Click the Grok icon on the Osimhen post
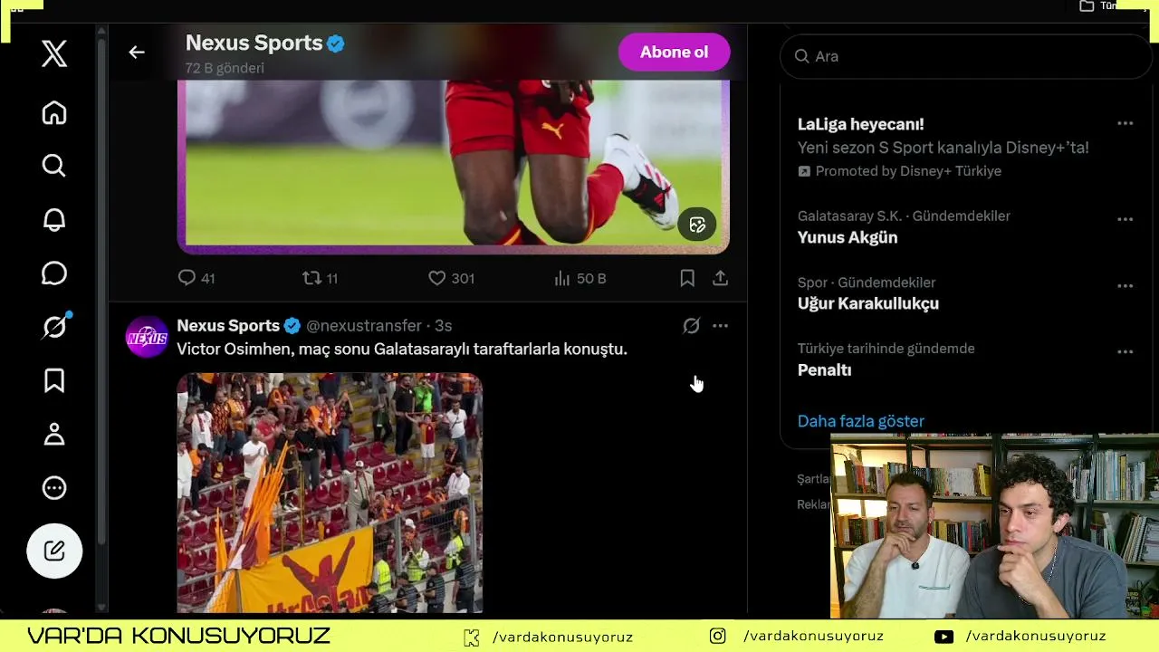Image resolution: width=1159 pixels, height=652 pixels. [691, 326]
